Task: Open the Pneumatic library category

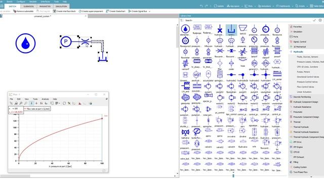Action: [298, 112]
